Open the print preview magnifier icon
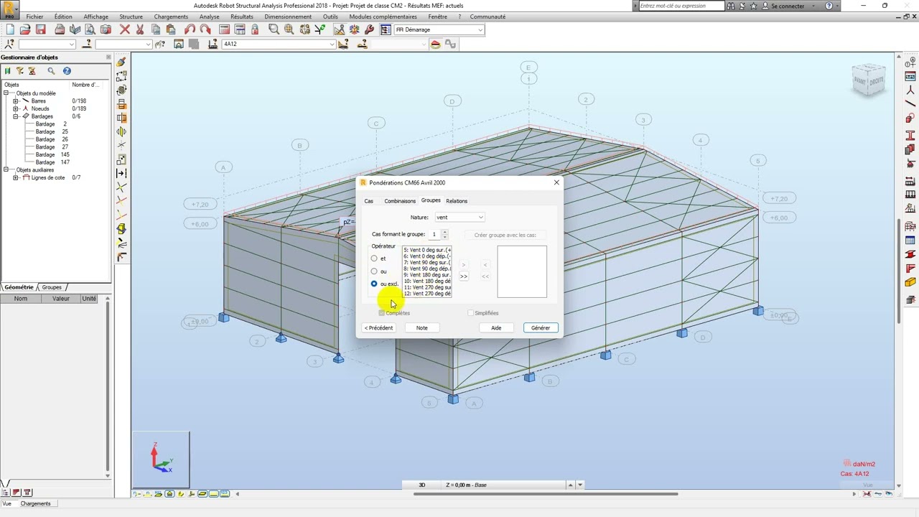This screenshot has width=919, height=517. coord(90,29)
